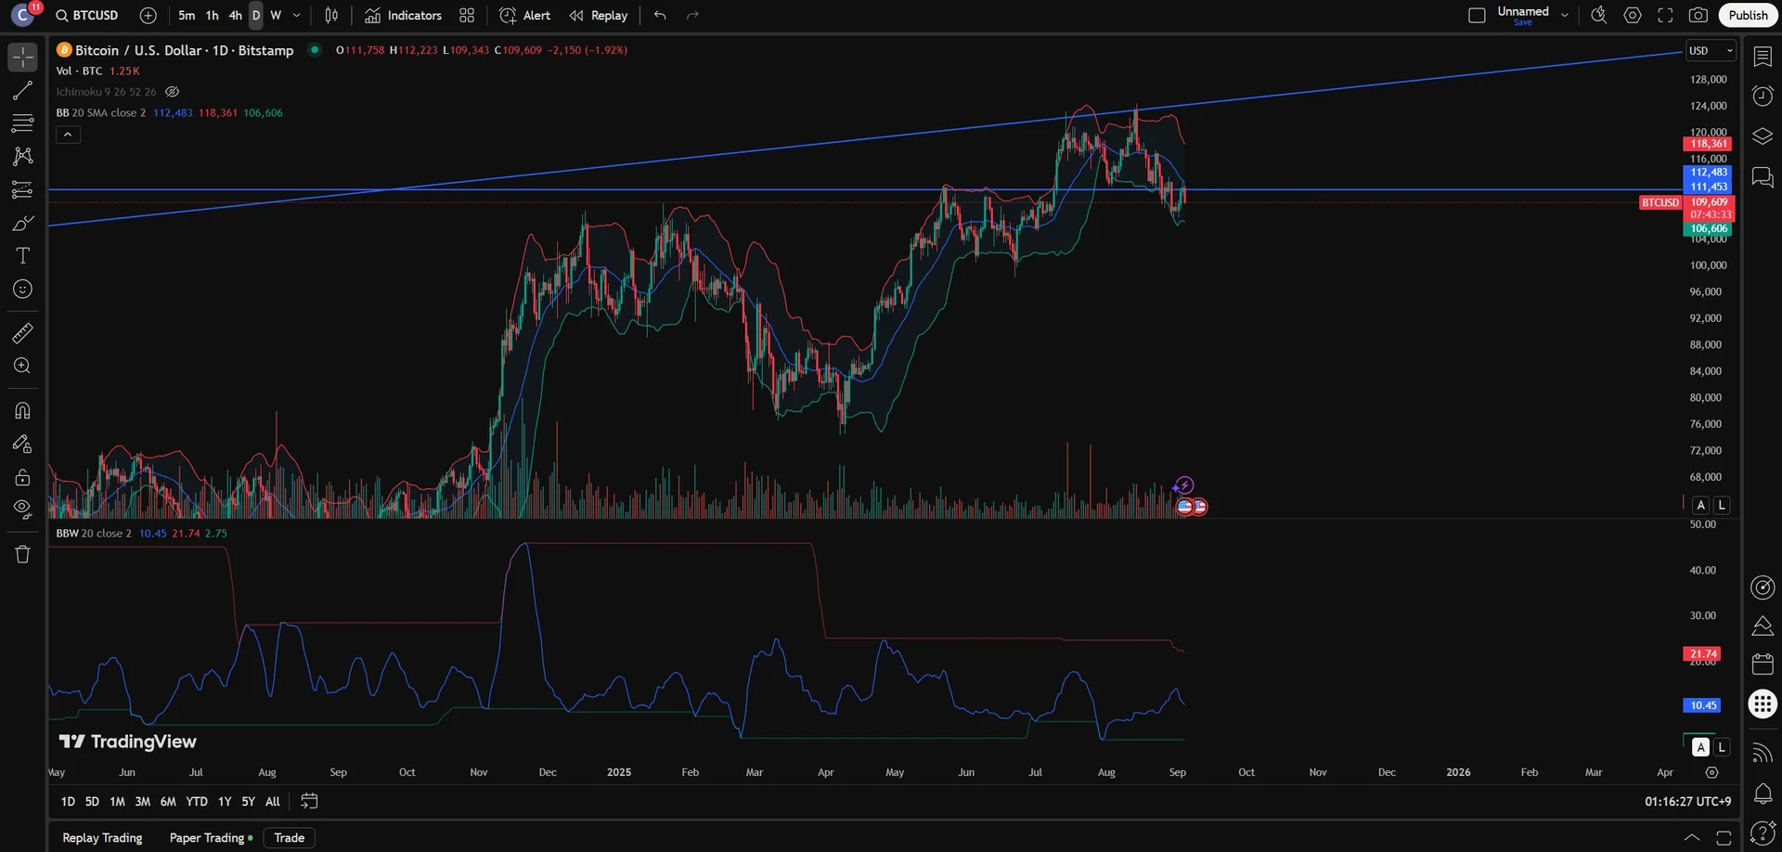Create an Alert from toolbar
Image resolution: width=1782 pixels, height=852 pixels.
click(x=525, y=15)
